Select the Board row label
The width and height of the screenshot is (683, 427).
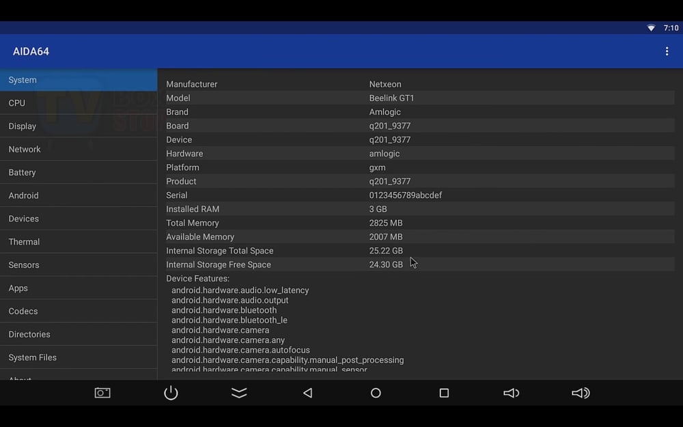(178, 126)
